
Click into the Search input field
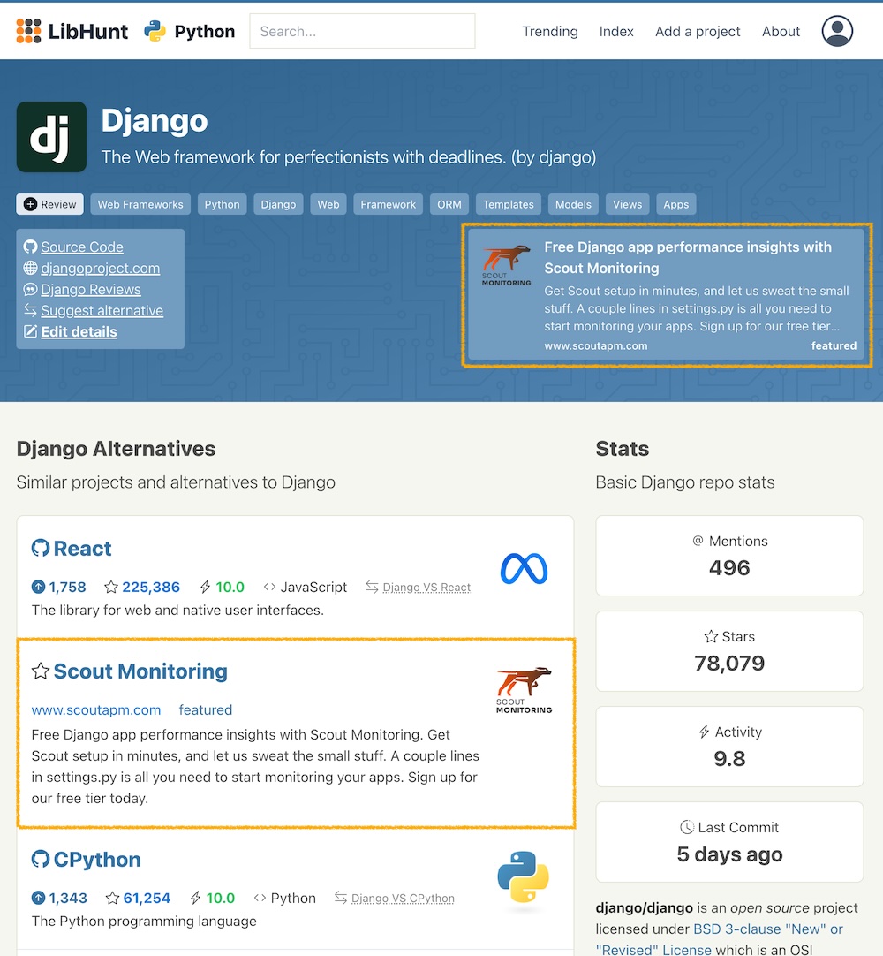click(x=362, y=31)
